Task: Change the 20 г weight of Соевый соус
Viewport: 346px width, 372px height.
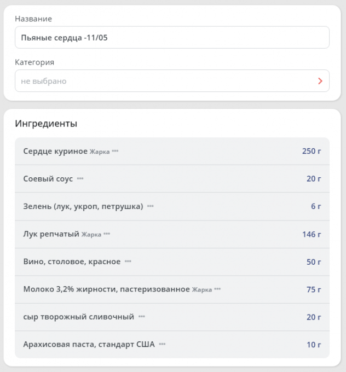Action: [x=314, y=179]
